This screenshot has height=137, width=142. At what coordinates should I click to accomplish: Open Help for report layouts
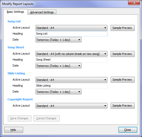point(13,130)
